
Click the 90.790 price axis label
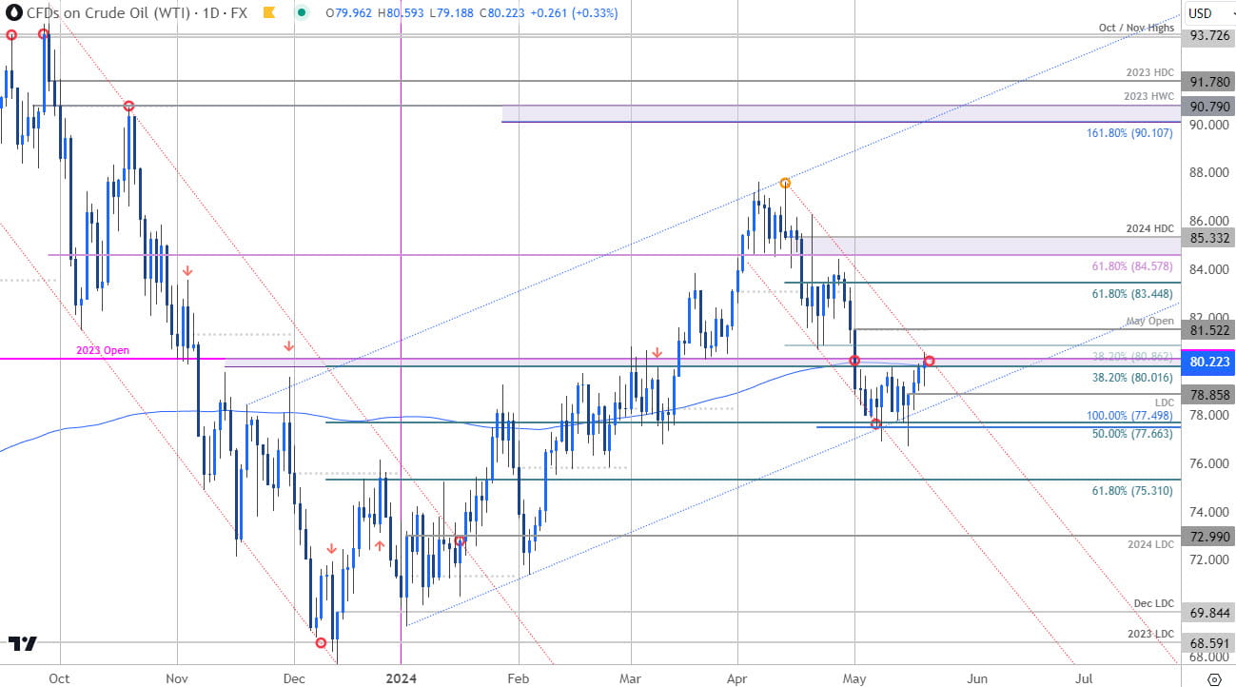point(1207,107)
